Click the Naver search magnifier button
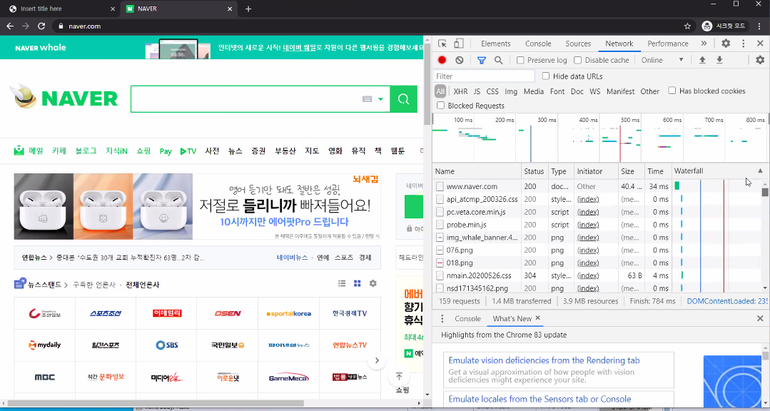770x411 pixels. coord(404,99)
